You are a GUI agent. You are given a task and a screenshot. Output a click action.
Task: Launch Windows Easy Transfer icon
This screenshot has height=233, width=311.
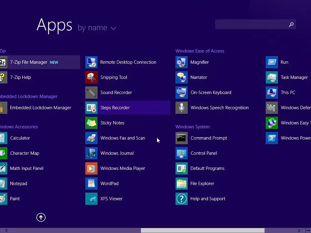pos(272,123)
